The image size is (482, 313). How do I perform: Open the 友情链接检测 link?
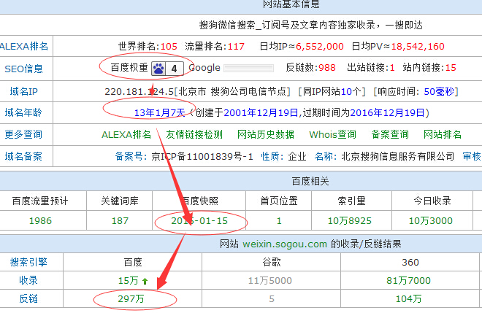click(x=194, y=134)
